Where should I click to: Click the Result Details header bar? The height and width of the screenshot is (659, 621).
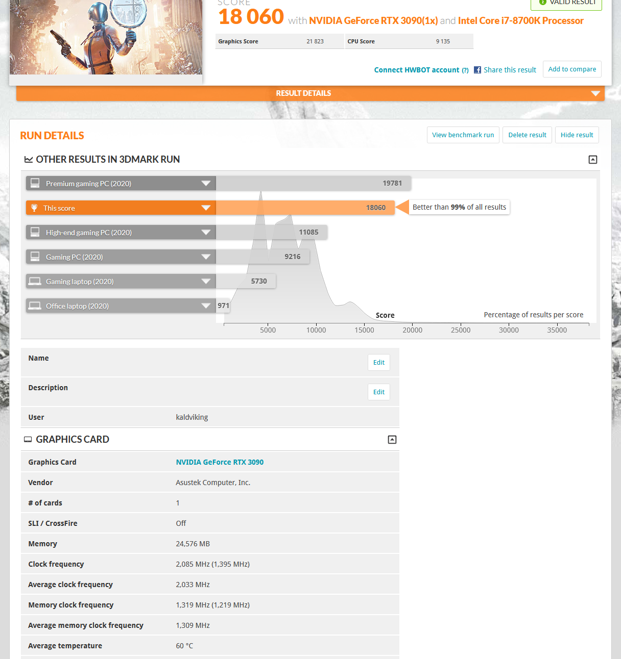coord(310,93)
